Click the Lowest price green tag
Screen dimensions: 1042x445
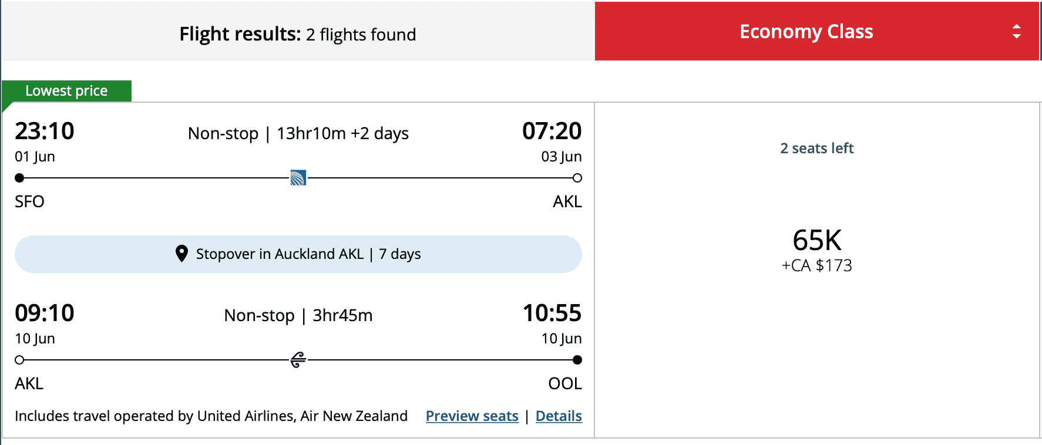coord(66,91)
